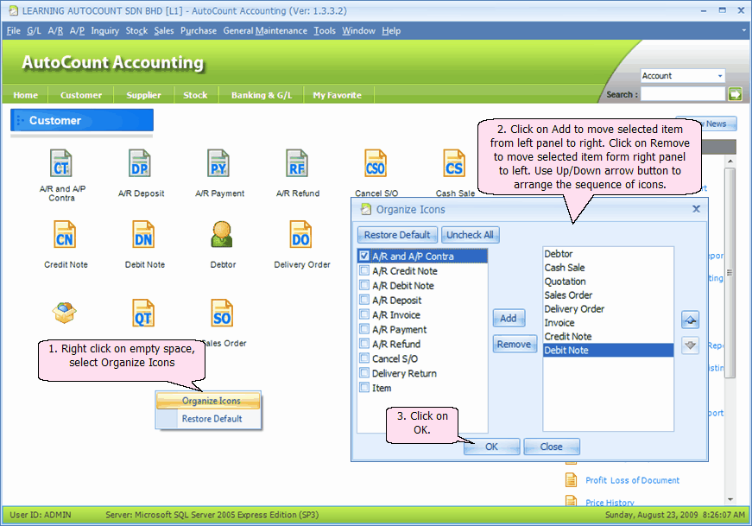This screenshot has width=752, height=526.
Task: Select Cash Sale in the right list
Action: coord(608,268)
